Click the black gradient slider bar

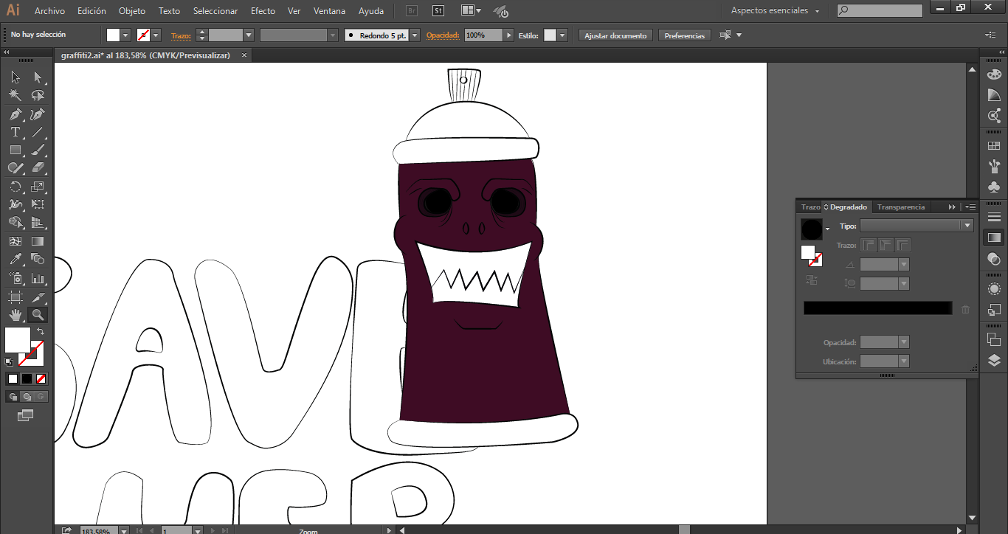(877, 308)
